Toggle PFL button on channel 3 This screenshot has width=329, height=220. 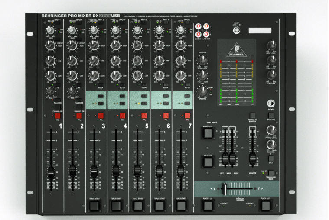point(101,116)
